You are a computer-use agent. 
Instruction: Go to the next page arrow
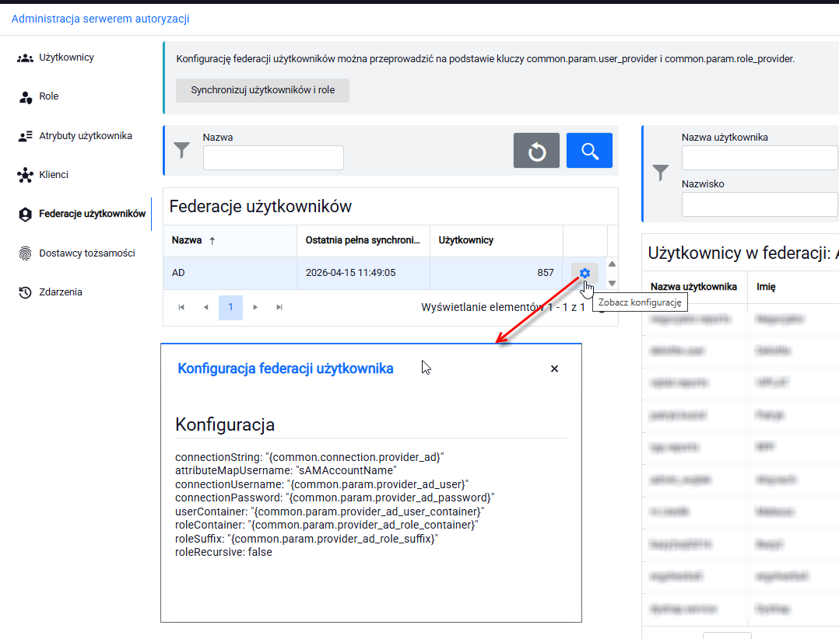click(255, 307)
